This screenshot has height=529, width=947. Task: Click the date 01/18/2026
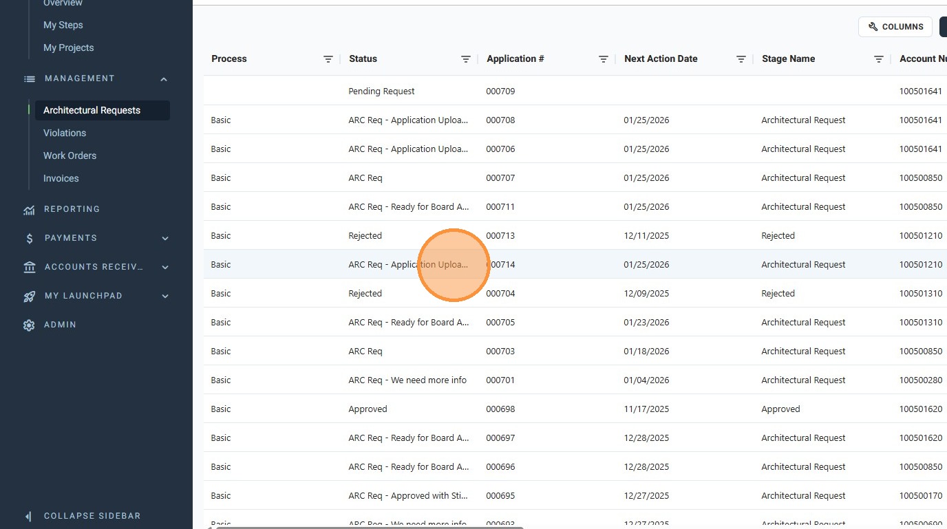tap(646, 352)
